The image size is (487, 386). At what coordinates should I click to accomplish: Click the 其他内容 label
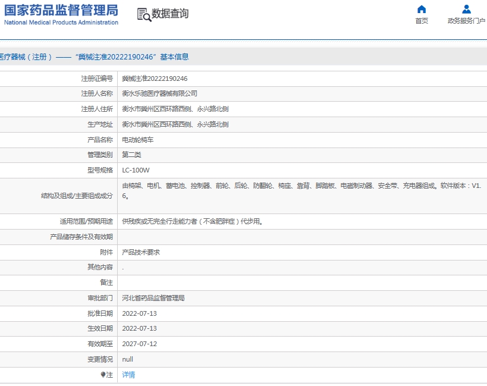click(100, 267)
